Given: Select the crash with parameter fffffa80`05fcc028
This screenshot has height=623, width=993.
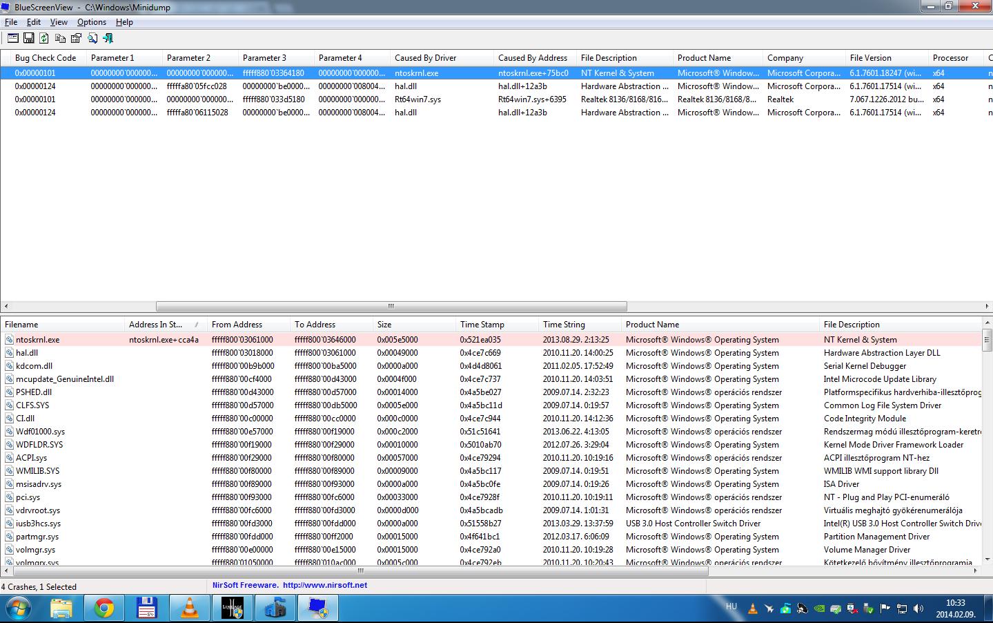Looking at the screenshot, I should (x=496, y=86).
